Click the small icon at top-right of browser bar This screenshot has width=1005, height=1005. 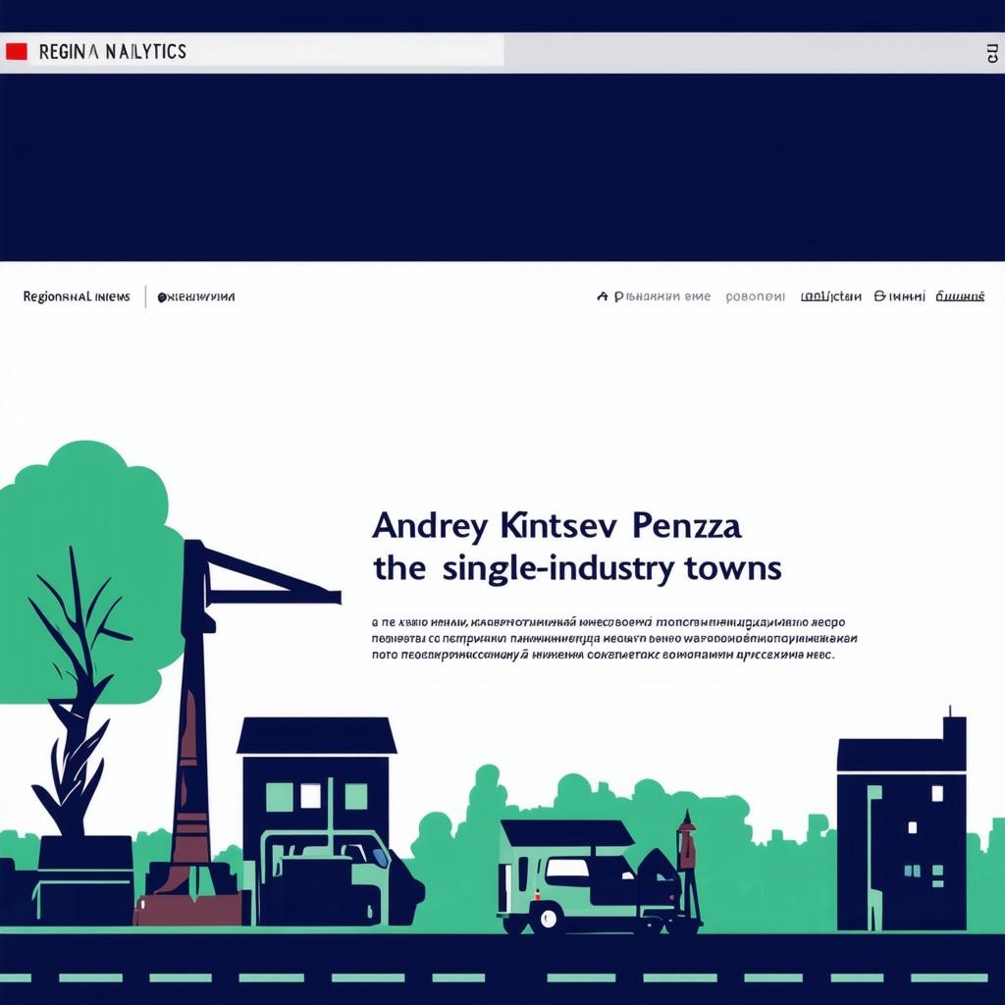tap(991, 53)
